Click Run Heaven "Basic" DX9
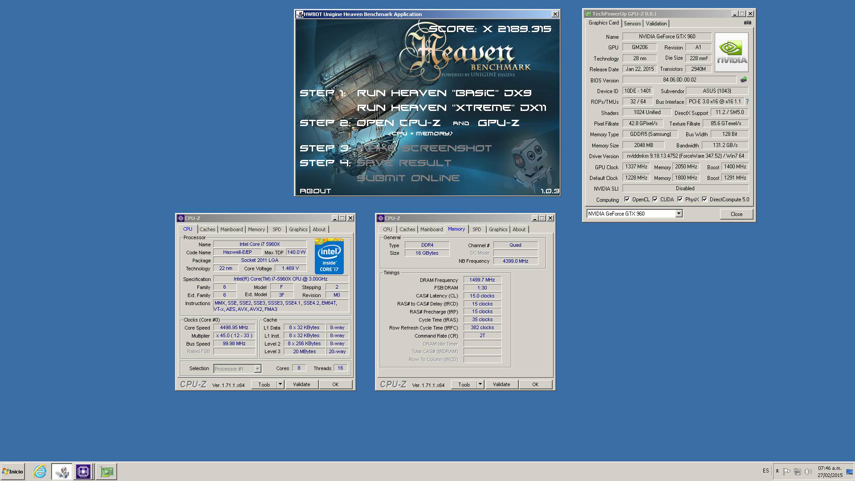This screenshot has height=481, width=855. pyautogui.click(x=444, y=93)
